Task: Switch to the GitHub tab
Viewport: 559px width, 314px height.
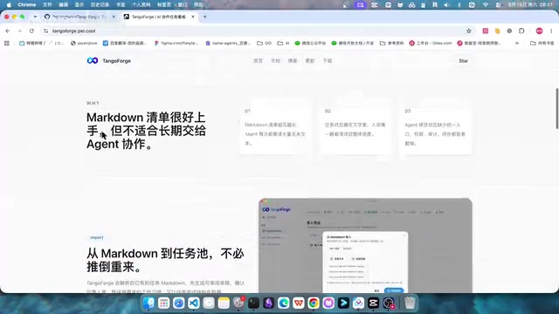Action: (x=79, y=17)
